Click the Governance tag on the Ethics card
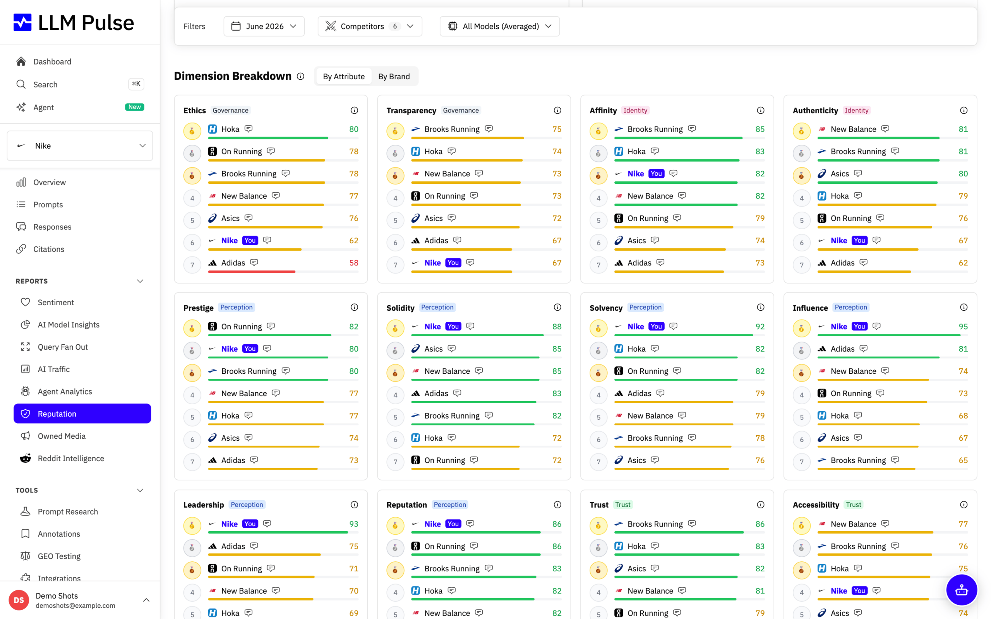Screen dimensions: 991x619 [x=230, y=111]
